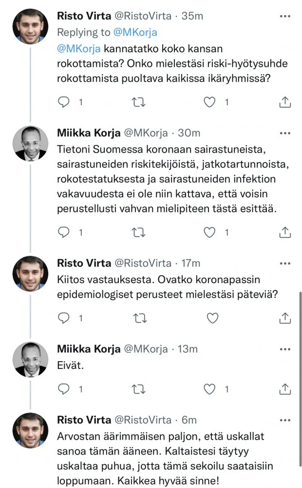
Task: Reply to Risto Virta's 17m tweet
Action: point(64,318)
